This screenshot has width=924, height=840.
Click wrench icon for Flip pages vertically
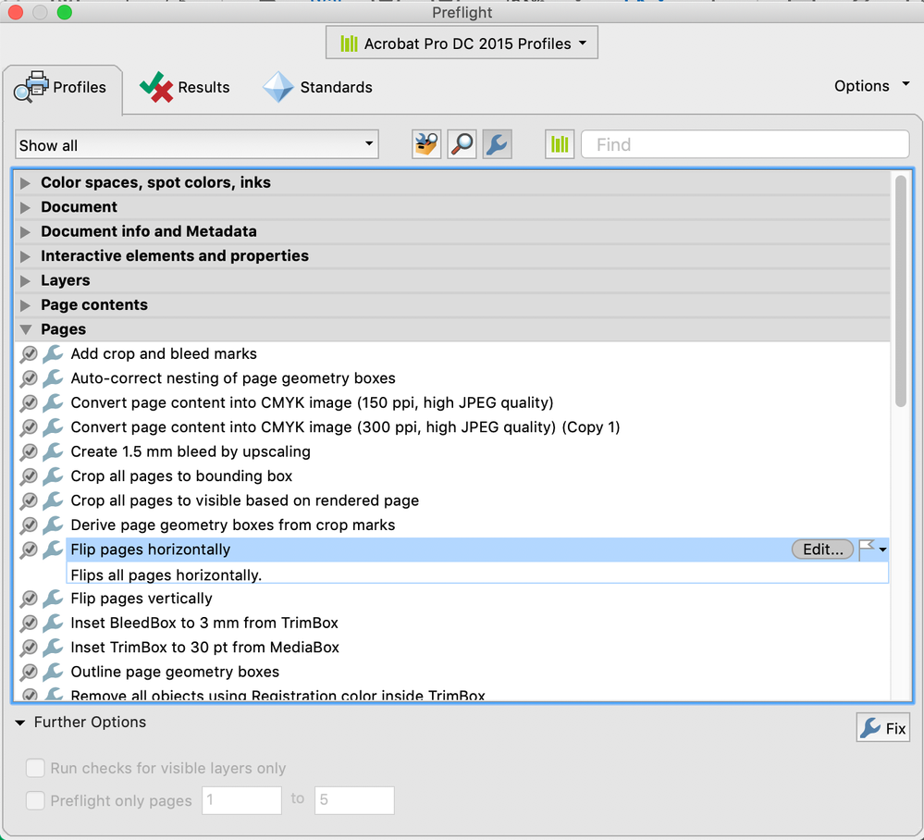(x=53, y=599)
